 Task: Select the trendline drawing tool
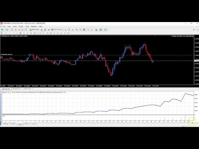pyautogui.click(x=16, y=33)
